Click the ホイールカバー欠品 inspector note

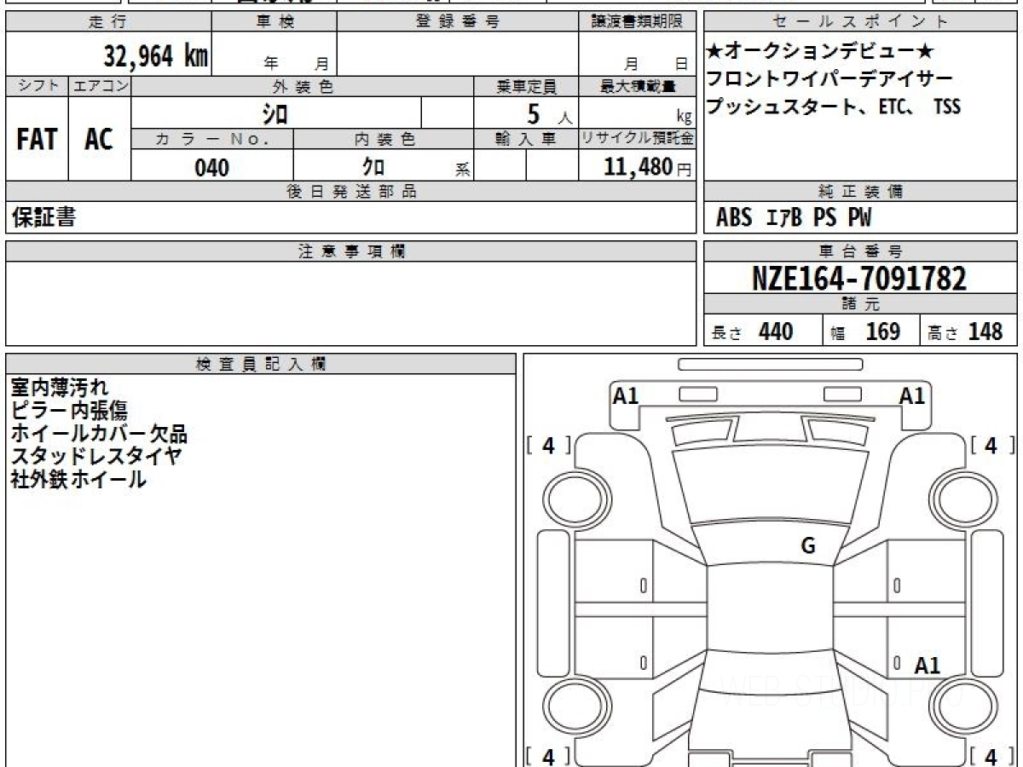[x=98, y=434]
